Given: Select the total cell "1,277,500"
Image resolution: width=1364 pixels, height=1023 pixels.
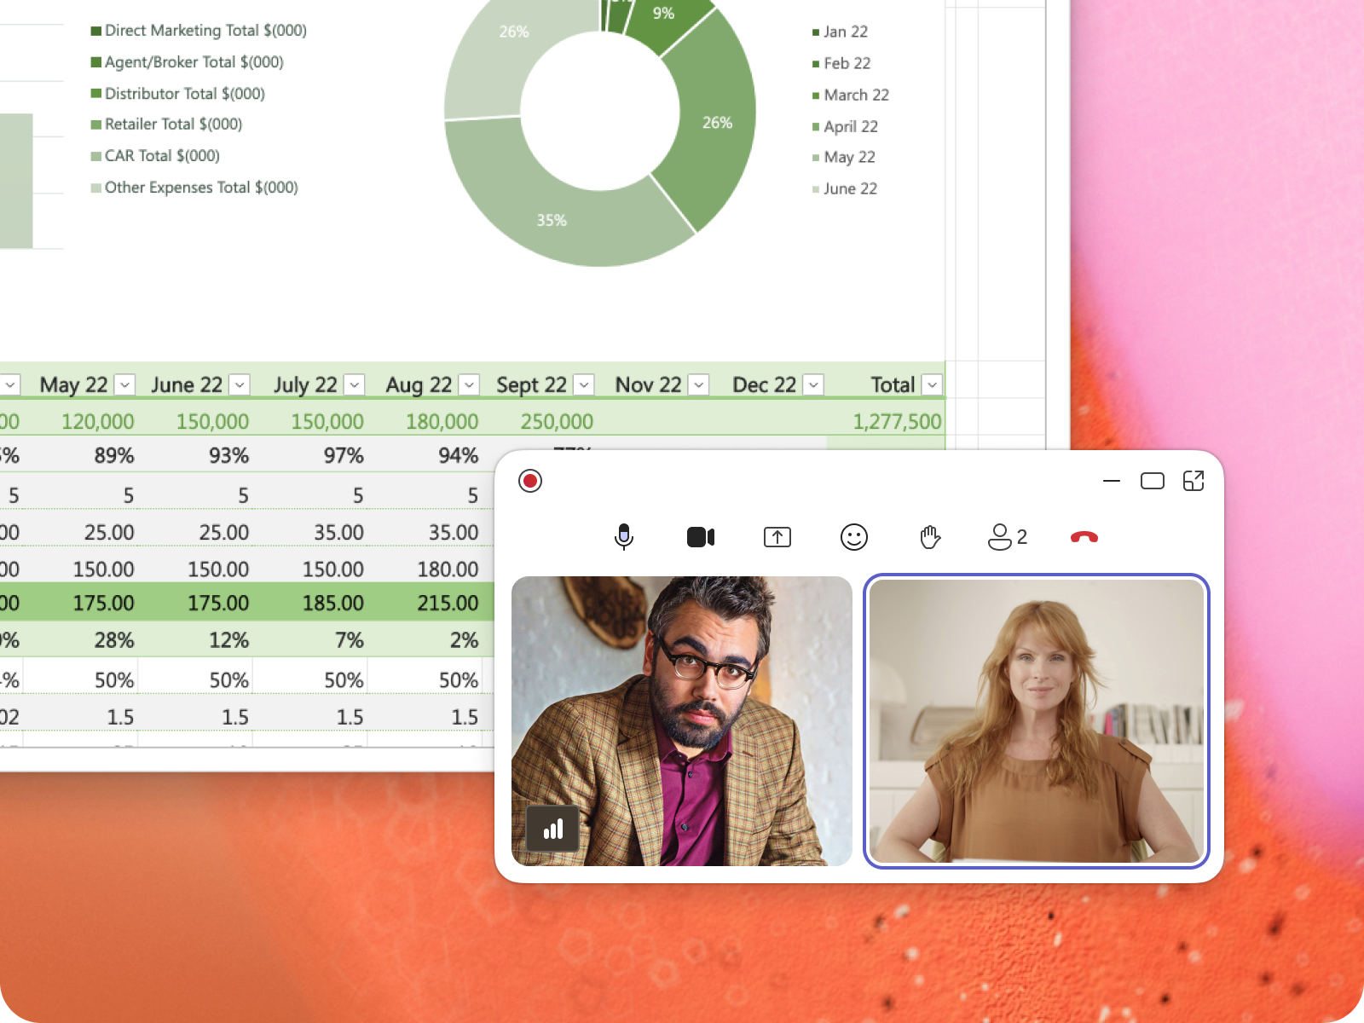Looking at the screenshot, I should [x=897, y=421].
